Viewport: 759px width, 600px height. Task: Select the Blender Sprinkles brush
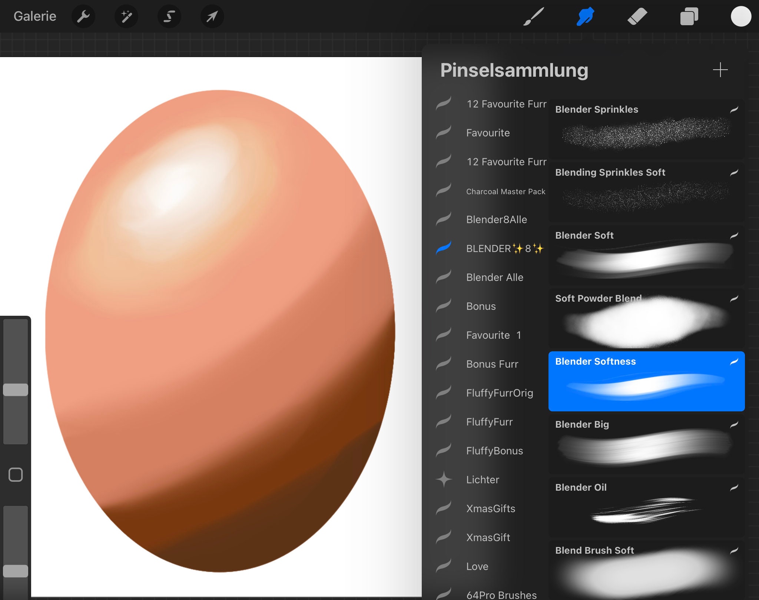(646, 129)
